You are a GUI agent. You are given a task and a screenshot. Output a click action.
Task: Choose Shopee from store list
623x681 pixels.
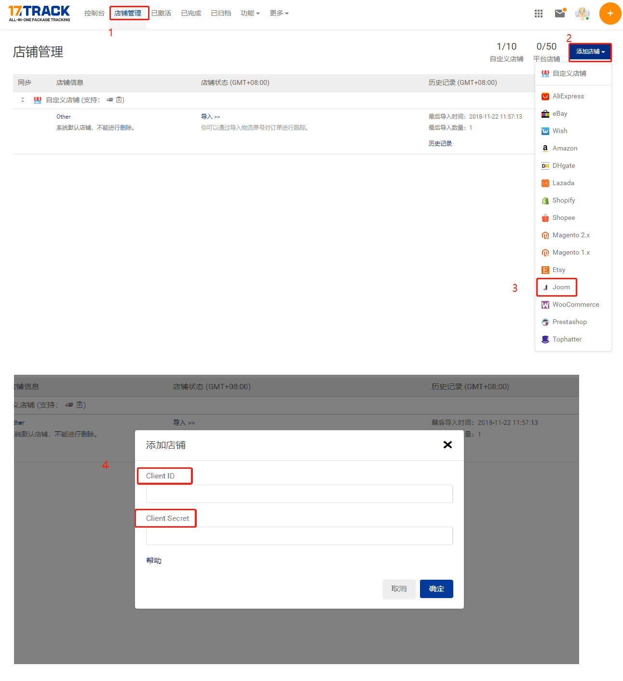(573, 218)
